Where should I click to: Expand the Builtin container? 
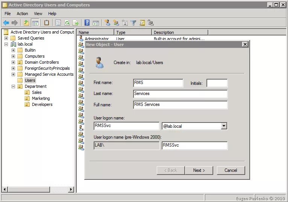13,50
